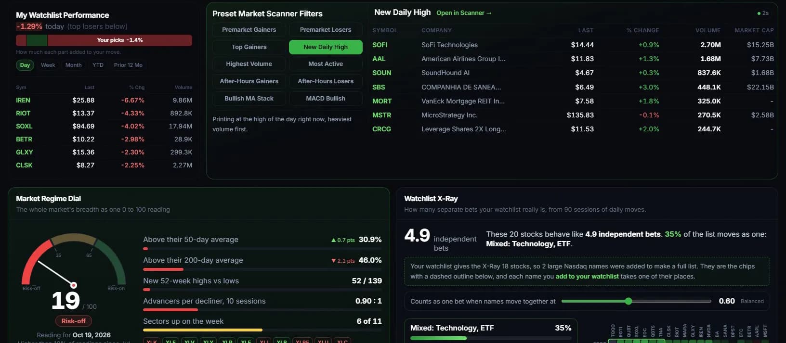Sort scanner table by % CHANGE column
The width and height of the screenshot is (786, 343).
point(642,30)
